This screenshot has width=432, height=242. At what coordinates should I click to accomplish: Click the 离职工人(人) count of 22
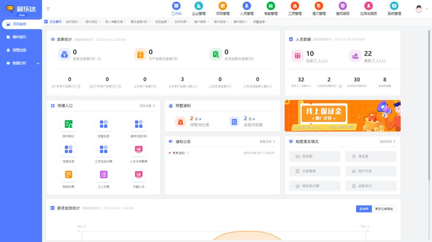click(368, 54)
